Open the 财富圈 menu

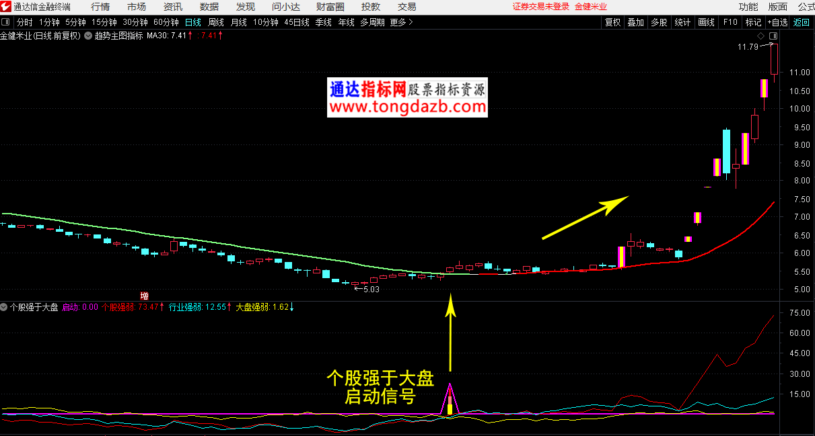pos(330,7)
